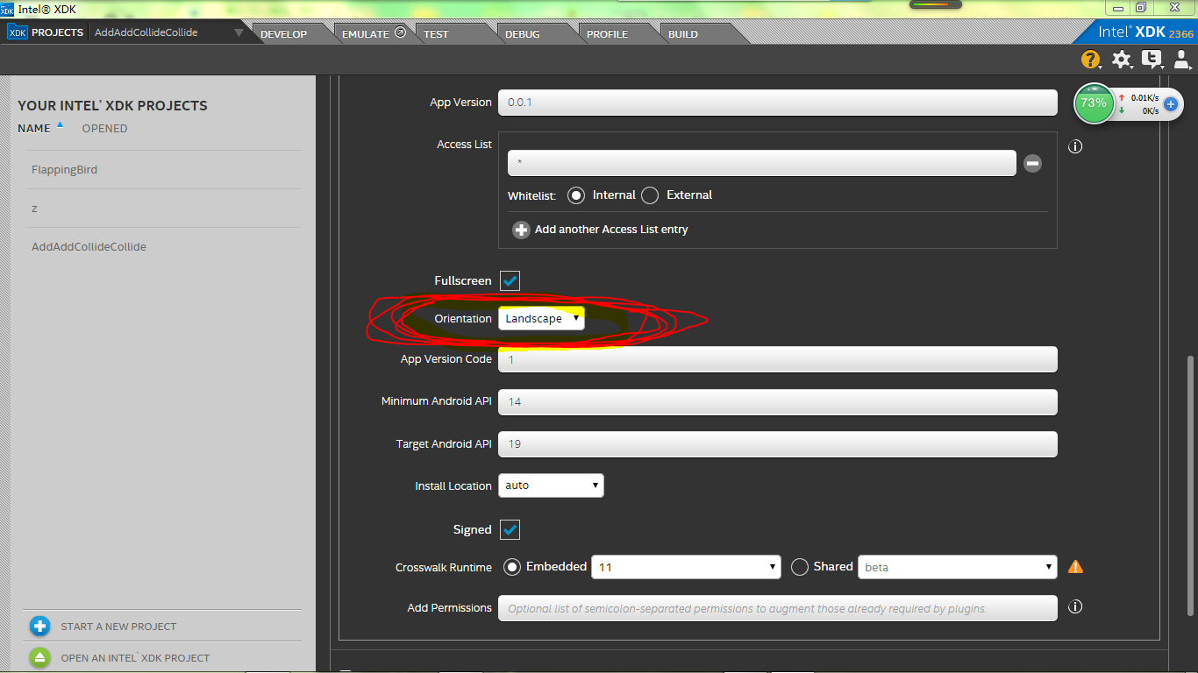Click the Start a New Project link
Image resolution: width=1198 pixels, height=673 pixels.
118,627
